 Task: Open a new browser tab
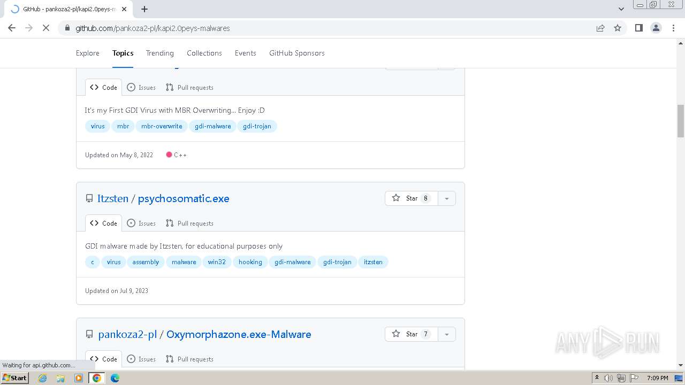[144, 9]
